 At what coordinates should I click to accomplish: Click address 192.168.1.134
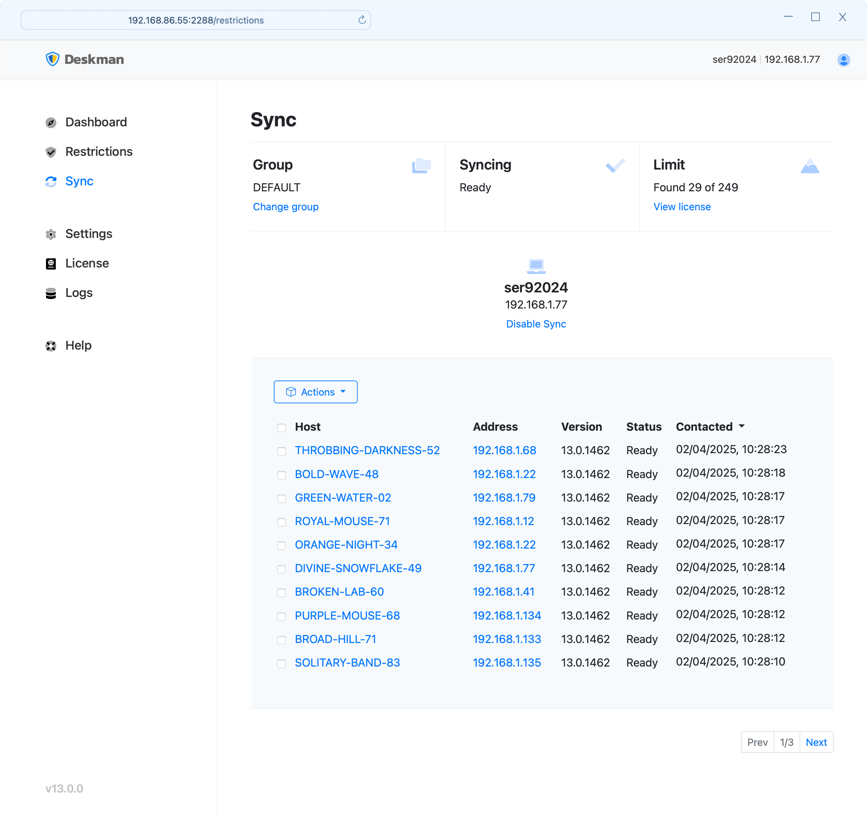click(507, 615)
